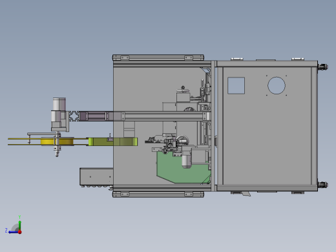Select the green base plate in the model
Viewport: 336px width, 252px height.
pos(183,168)
